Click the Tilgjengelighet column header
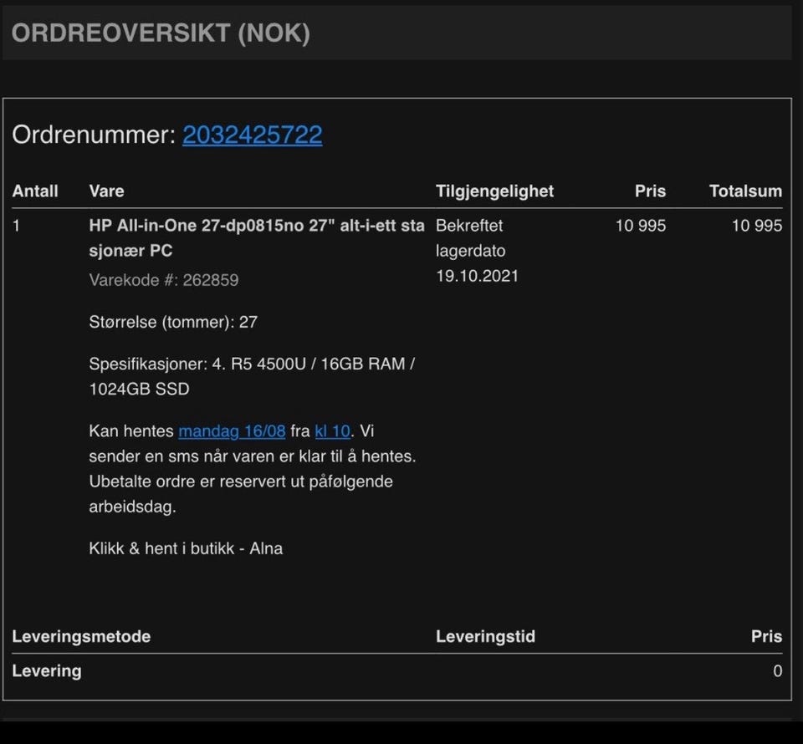 [494, 191]
